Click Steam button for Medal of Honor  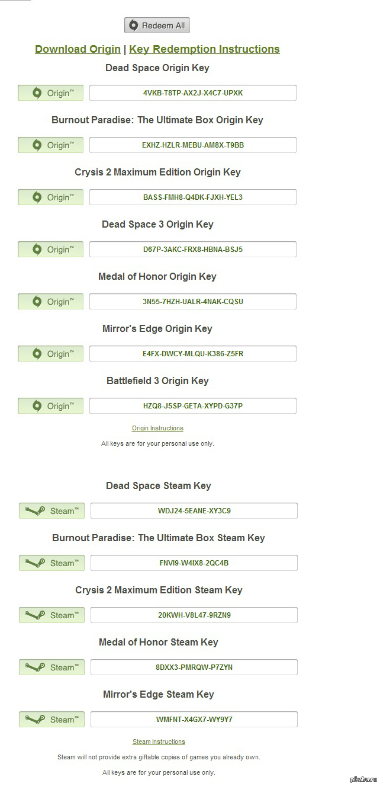pos(51,667)
